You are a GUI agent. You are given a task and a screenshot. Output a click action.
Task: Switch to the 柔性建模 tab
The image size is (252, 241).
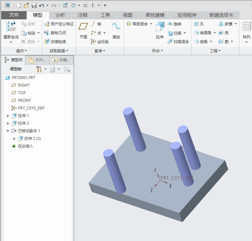[x=155, y=15]
